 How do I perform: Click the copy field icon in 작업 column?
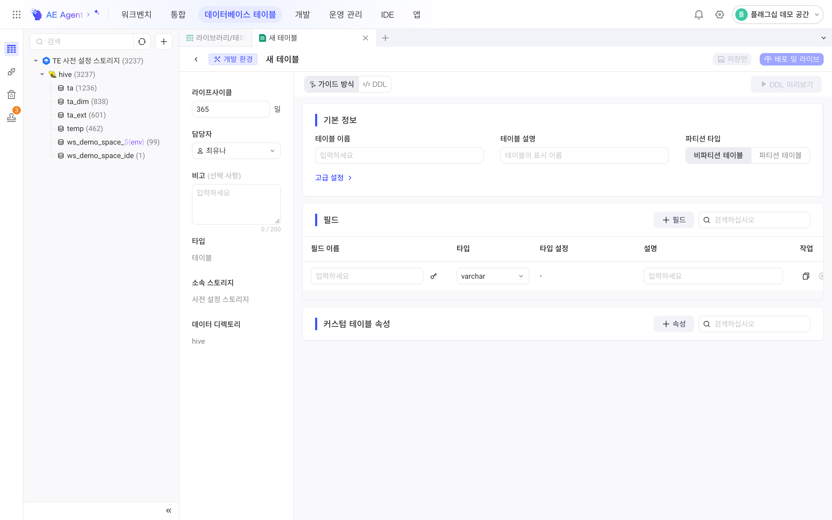806,276
